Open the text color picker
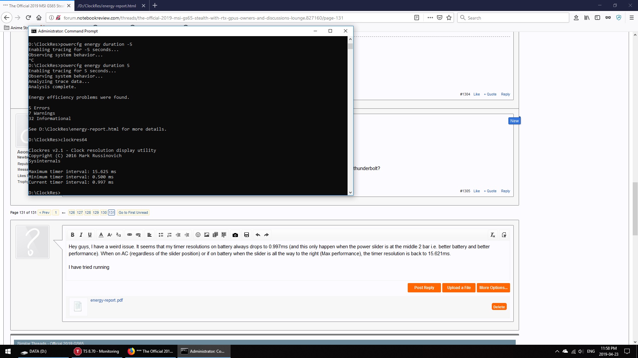Screen dimensions: 638x358 (x=101, y=235)
